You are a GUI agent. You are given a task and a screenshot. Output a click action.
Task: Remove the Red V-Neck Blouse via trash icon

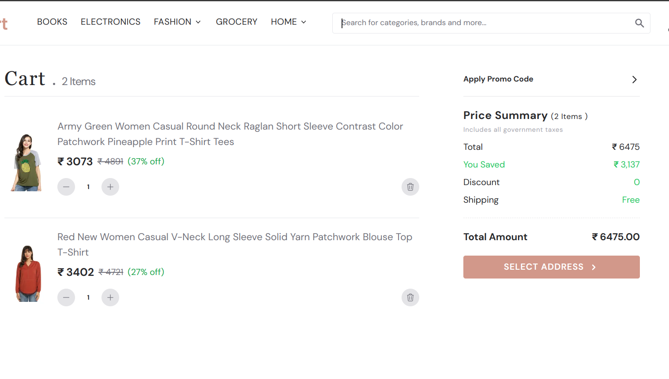[x=410, y=297]
